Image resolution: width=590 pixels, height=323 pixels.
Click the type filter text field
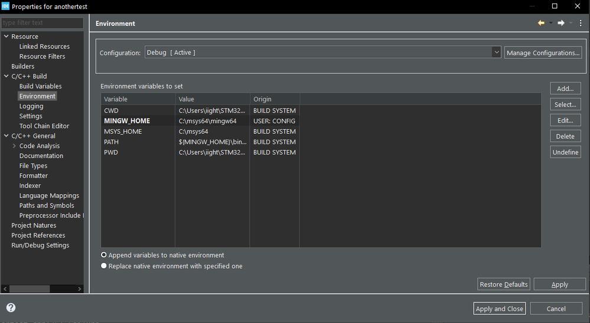pos(42,23)
